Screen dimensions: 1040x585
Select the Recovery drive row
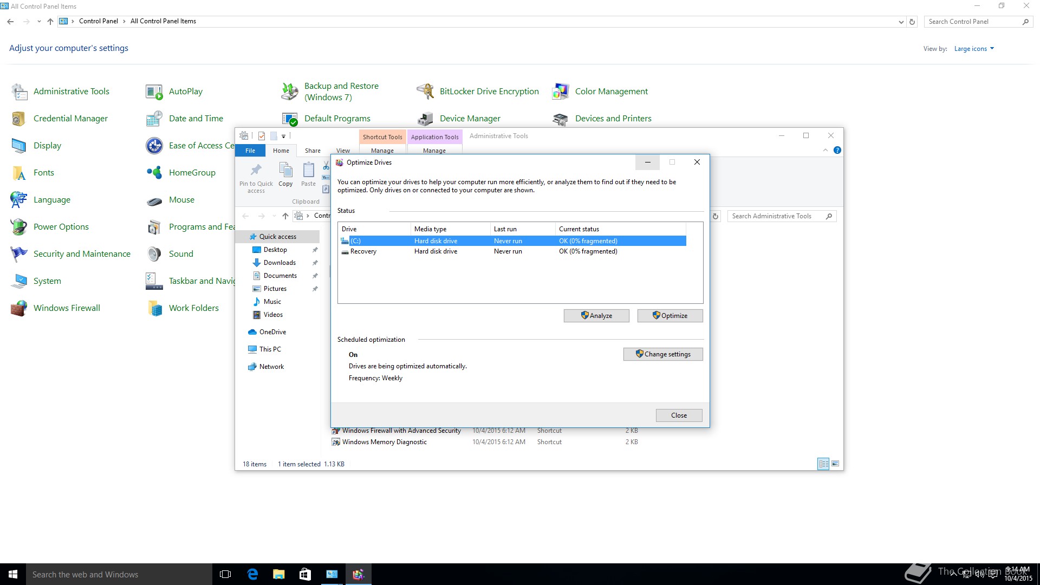(x=363, y=251)
